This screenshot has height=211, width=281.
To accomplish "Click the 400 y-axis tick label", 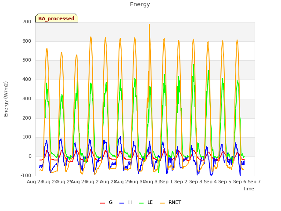I will pos(27,80).
